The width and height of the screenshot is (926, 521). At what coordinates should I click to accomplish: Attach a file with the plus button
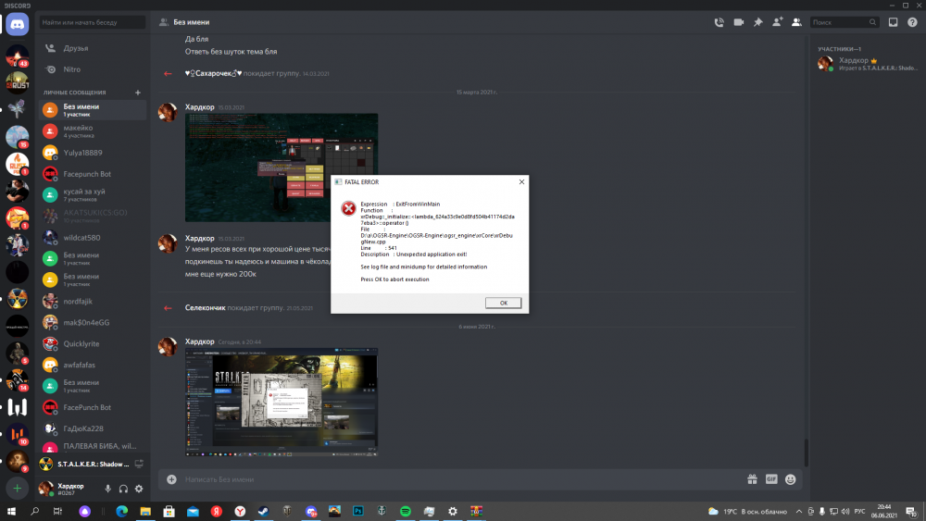click(171, 479)
